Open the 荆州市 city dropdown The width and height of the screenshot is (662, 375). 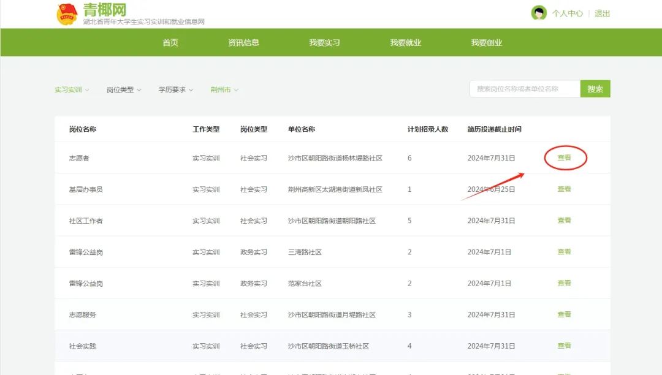224,89
